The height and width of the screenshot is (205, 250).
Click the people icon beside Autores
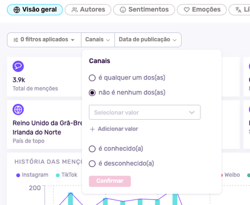75,10
